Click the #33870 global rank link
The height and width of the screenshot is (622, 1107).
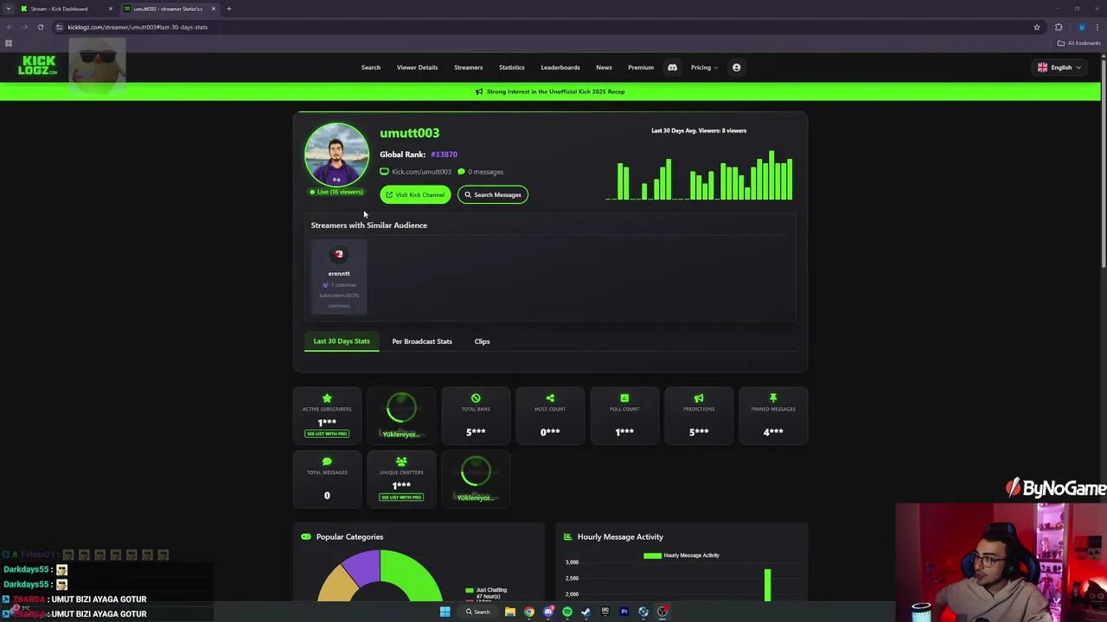[x=444, y=155]
